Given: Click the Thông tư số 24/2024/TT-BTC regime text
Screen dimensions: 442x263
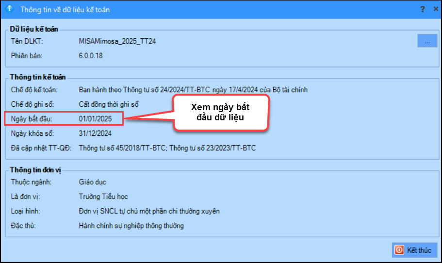Looking at the screenshot, I should point(193,90).
